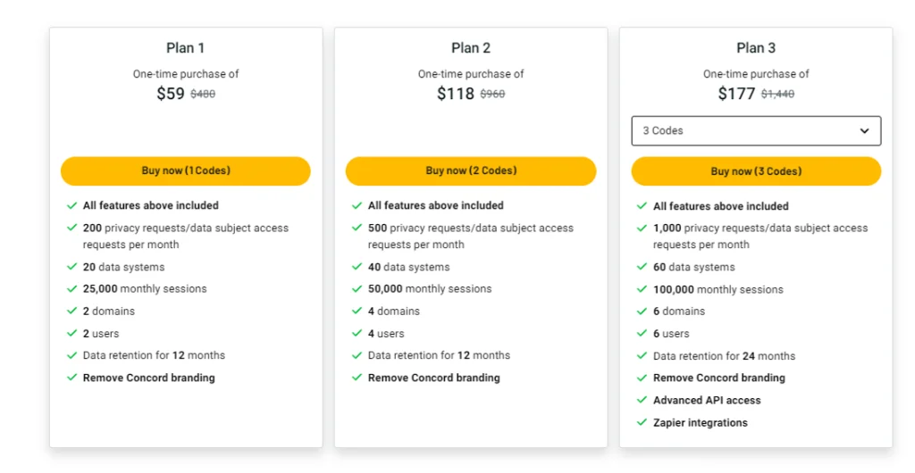Click the crossed-out $960 price
The height and width of the screenshot is (473, 915).
492,94
